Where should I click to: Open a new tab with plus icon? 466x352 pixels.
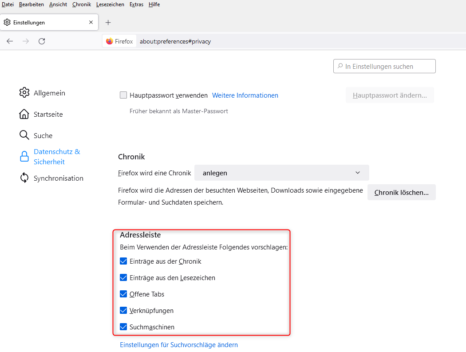108,22
